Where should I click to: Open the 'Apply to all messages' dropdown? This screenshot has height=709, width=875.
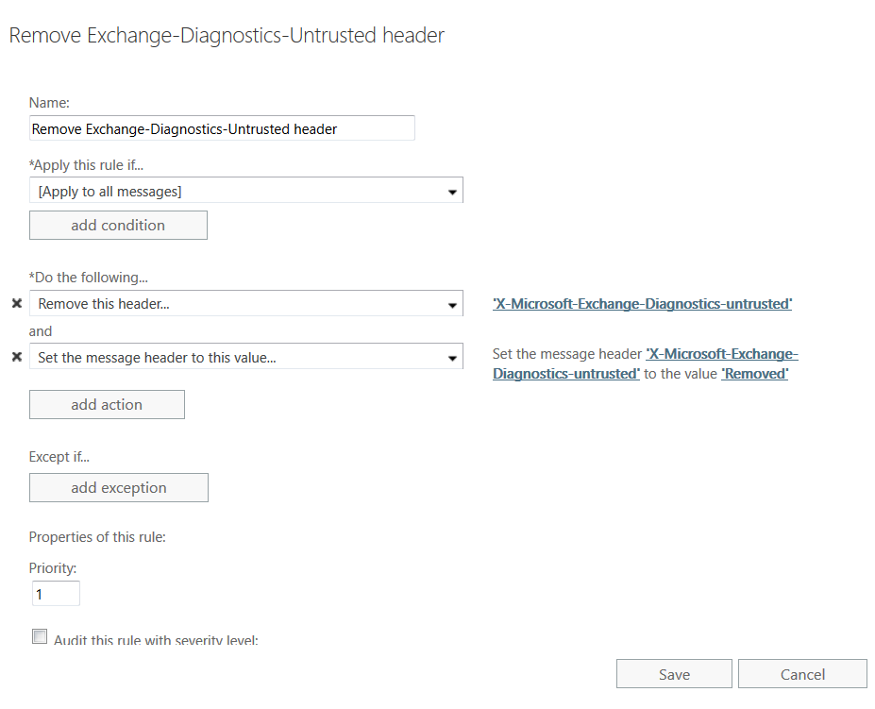pyautogui.click(x=245, y=191)
